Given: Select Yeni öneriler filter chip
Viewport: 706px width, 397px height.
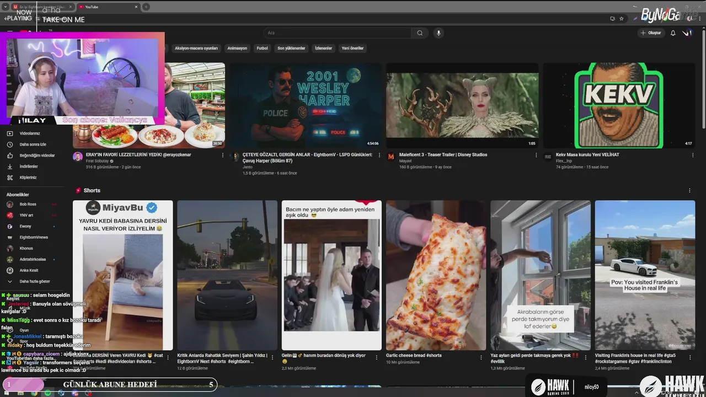Looking at the screenshot, I should coord(352,48).
